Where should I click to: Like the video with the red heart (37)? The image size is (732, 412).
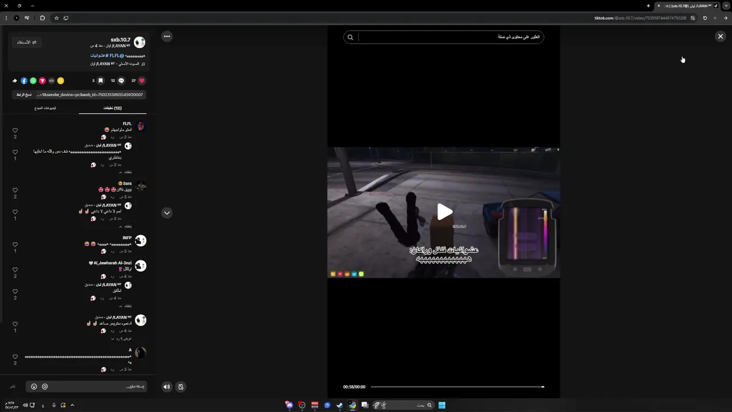[x=142, y=81]
